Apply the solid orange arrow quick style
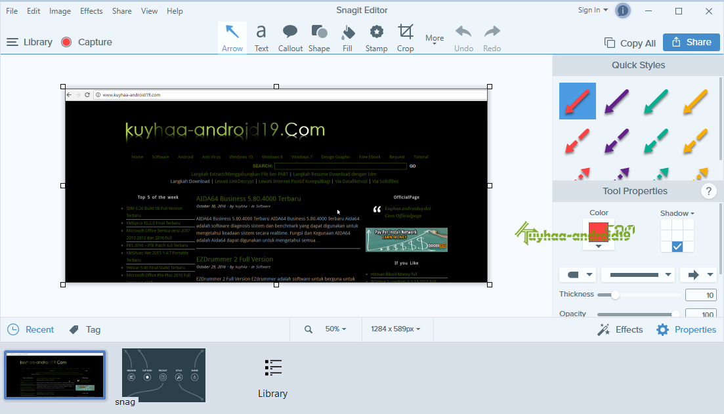The image size is (724, 414). pos(695,101)
